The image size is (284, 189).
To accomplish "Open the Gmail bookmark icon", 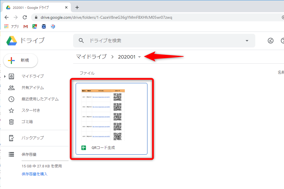I will [x=26, y=27].
